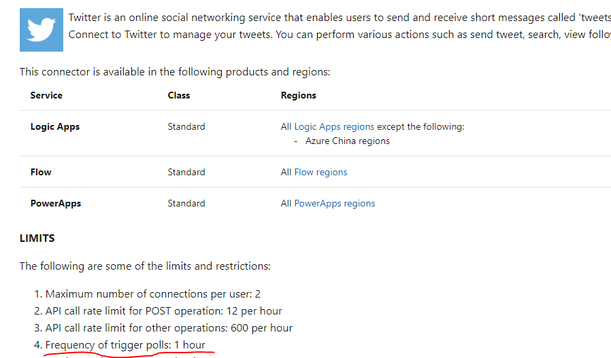
Task: Open the Logic Apps regions link
Action: [334, 126]
